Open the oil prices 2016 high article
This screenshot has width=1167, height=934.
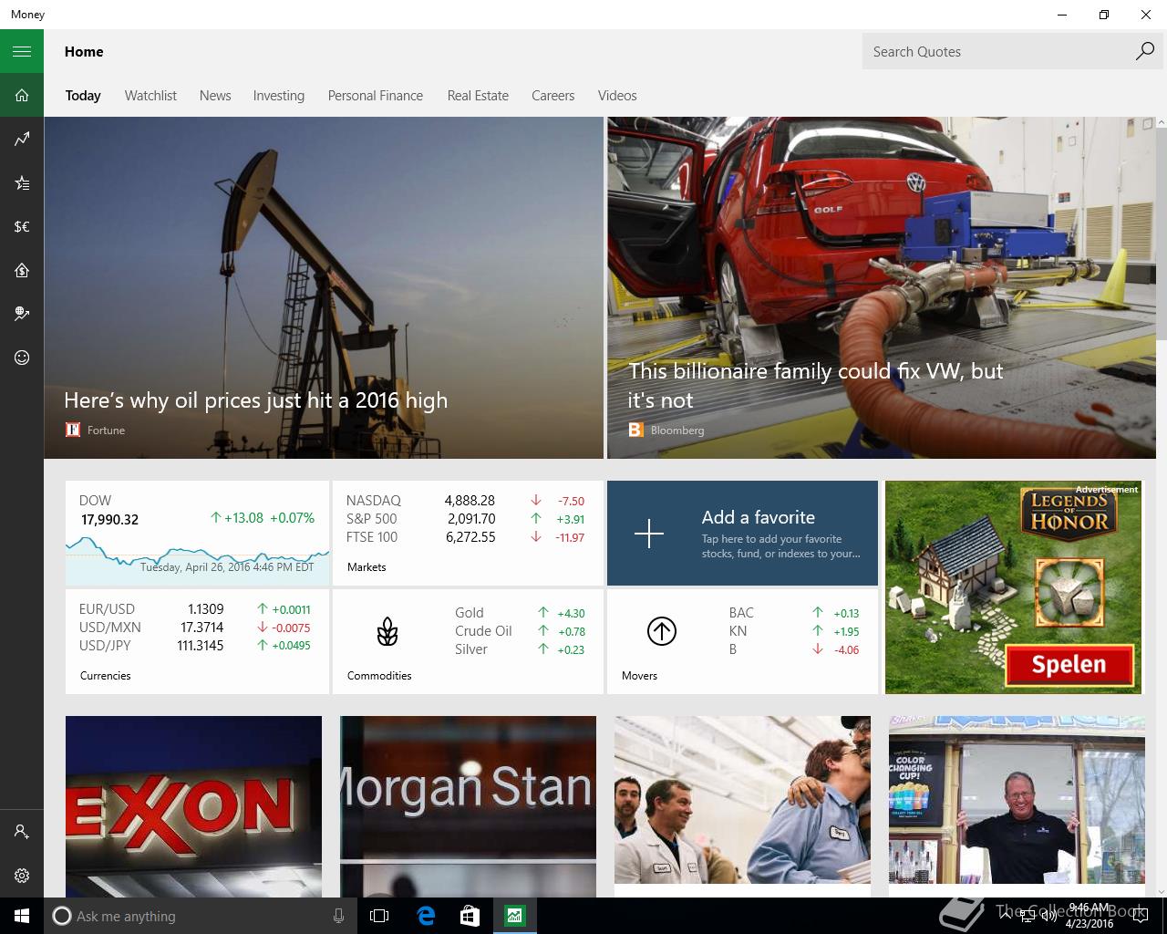[x=324, y=287]
